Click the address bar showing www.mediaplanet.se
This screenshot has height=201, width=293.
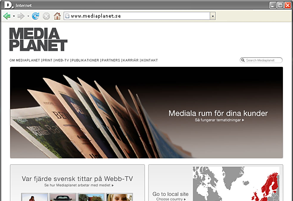coord(137,16)
